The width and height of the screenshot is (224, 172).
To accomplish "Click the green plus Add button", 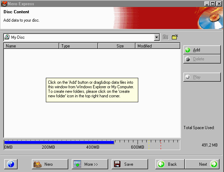I will [202, 50].
